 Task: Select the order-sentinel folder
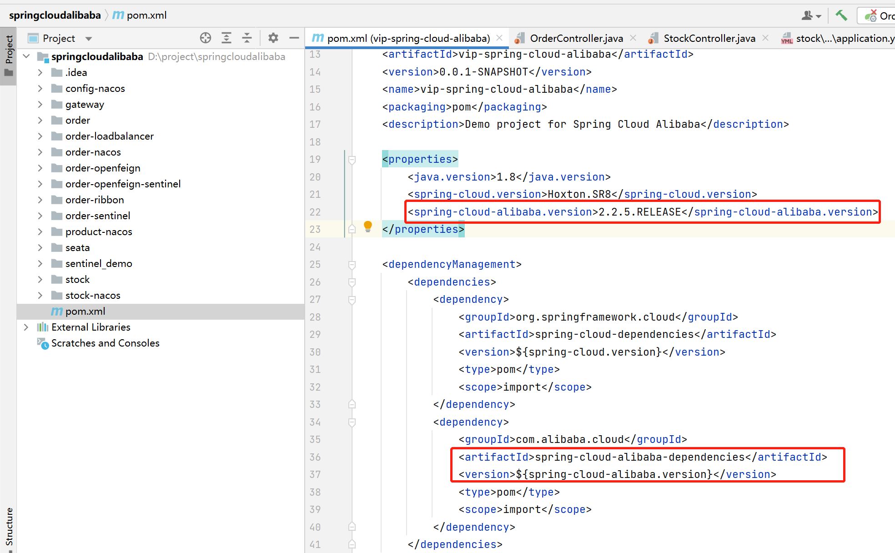coord(98,216)
